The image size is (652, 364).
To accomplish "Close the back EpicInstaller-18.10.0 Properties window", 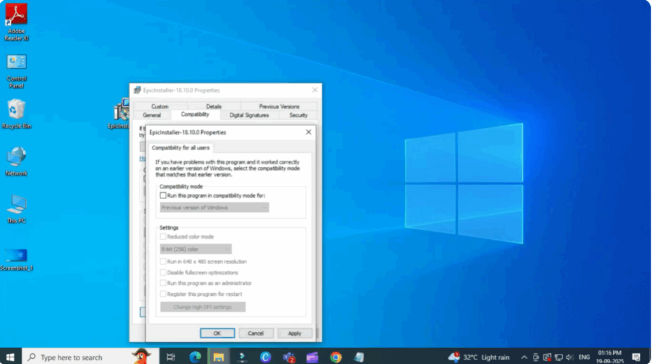I will click(315, 90).
